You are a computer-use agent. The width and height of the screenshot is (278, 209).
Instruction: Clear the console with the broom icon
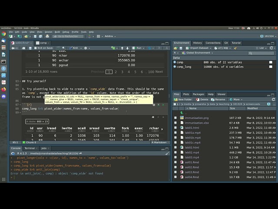(167, 153)
